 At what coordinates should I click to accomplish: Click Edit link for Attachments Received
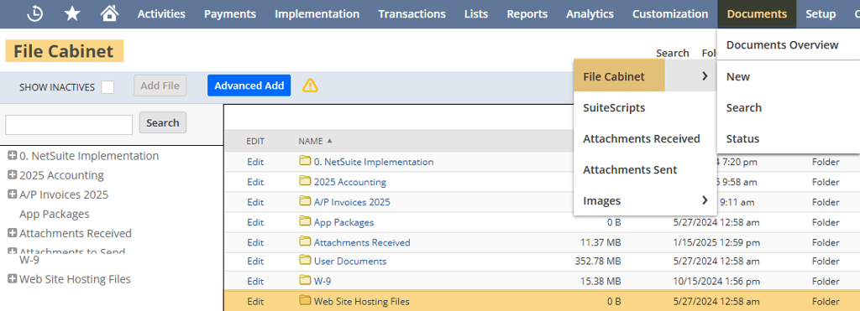[x=255, y=242]
